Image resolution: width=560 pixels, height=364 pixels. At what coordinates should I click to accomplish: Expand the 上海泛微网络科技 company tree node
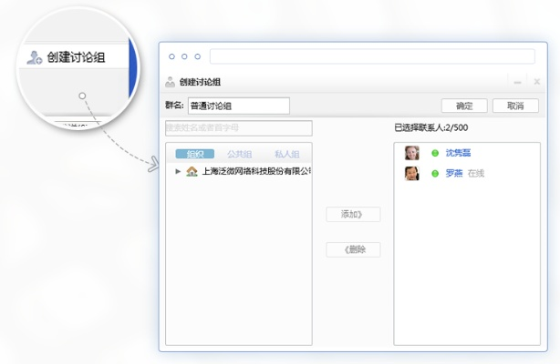tap(178, 171)
